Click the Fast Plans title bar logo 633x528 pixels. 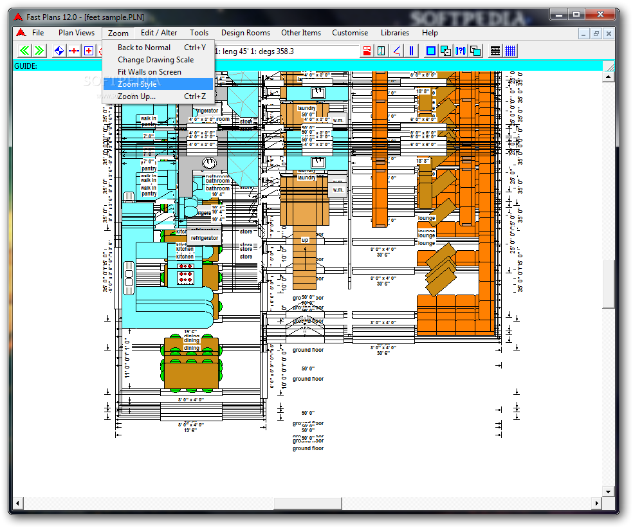[x=18, y=17]
